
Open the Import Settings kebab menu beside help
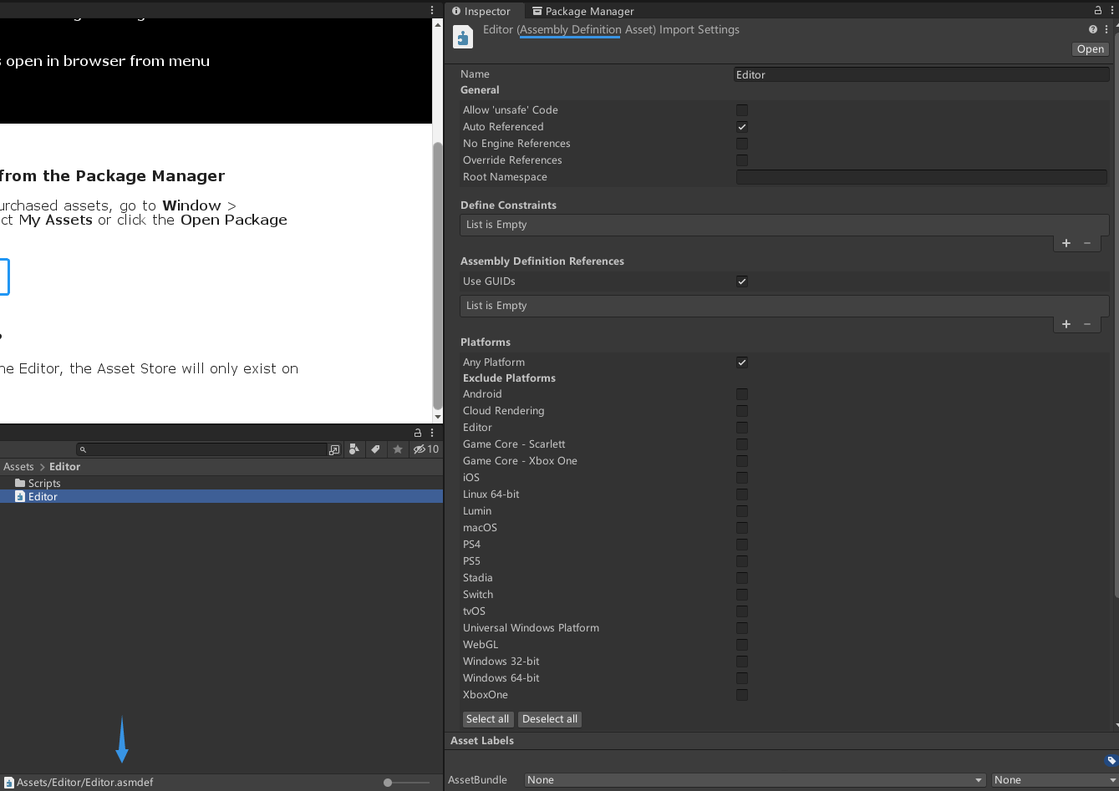(x=1106, y=29)
